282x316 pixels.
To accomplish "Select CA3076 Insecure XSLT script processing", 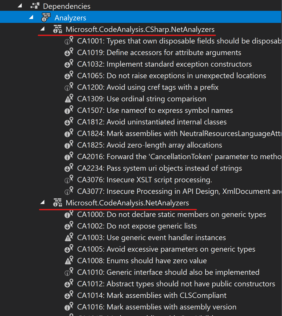I will pos(145,180).
